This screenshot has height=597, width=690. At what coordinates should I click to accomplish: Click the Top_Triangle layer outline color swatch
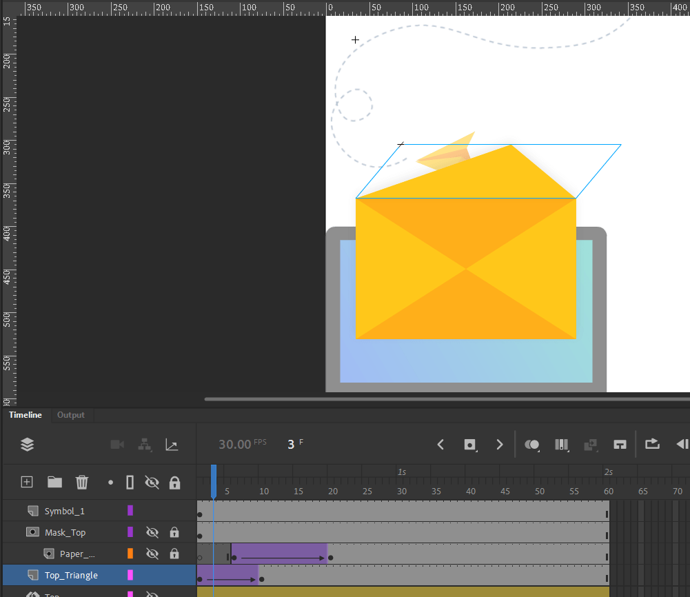pos(131,575)
